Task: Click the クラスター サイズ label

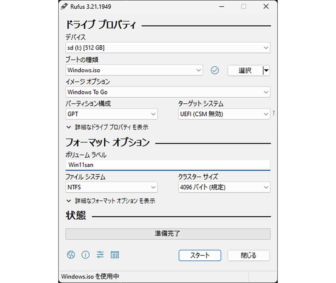Action: 198,177
